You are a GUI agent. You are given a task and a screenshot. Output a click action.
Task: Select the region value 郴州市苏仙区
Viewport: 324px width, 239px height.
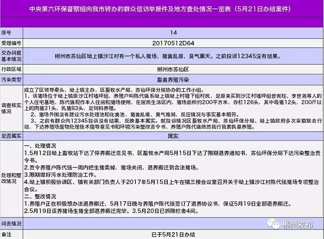tap(173, 69)
